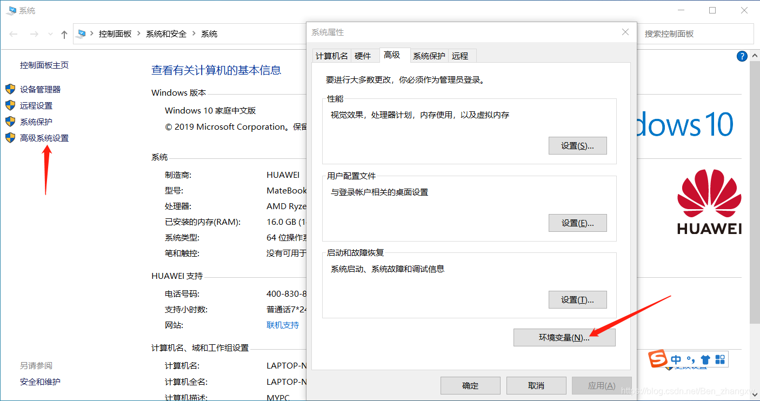Click 查看有关计算机的基本信息 heading
Screen dimensions: 760x401
pyautogui.click(x=216, y=70)
